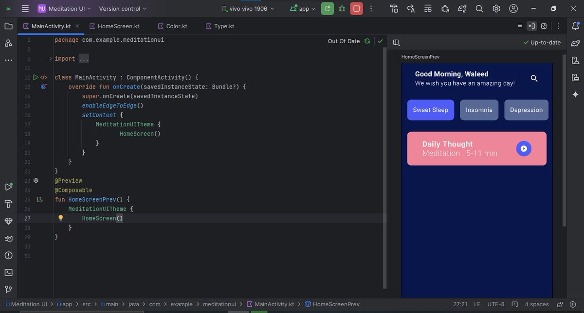Click MainActivity.kt in the breadcrumb bar
The image size is (584, 313).
(x=271, y=304)
